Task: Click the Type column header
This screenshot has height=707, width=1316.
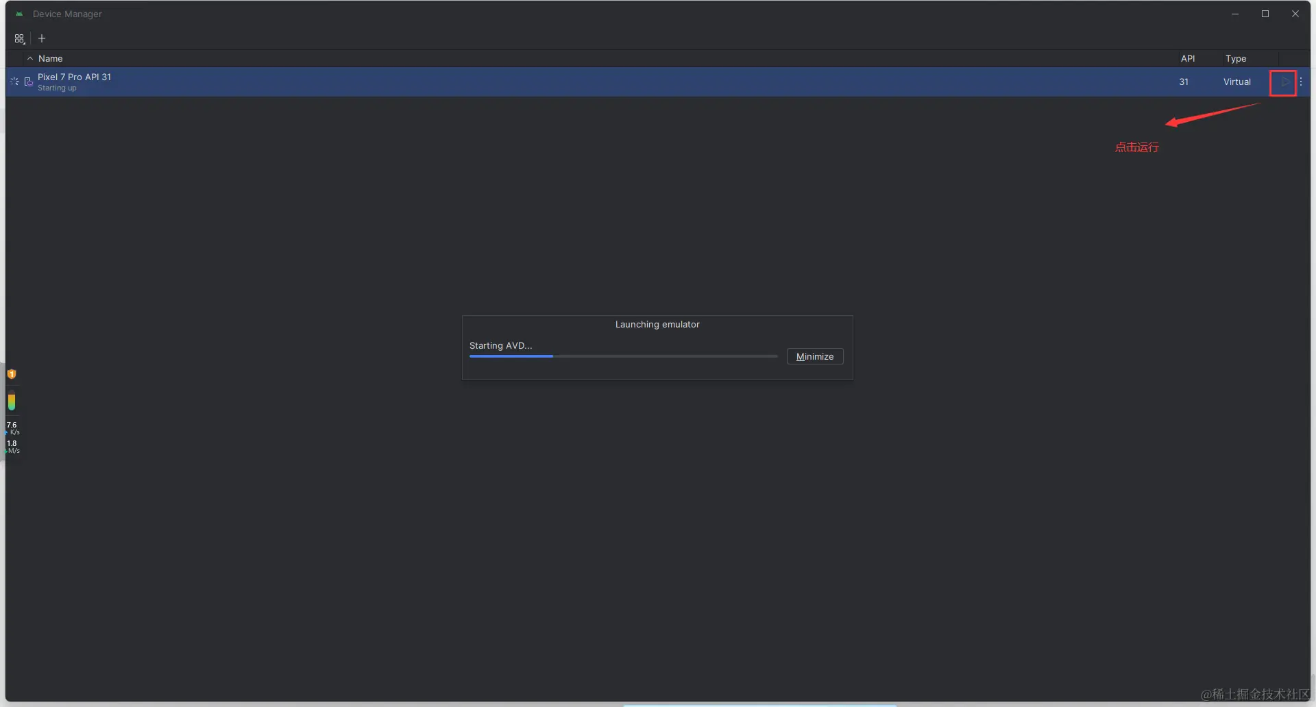Action: (1235, 58)
